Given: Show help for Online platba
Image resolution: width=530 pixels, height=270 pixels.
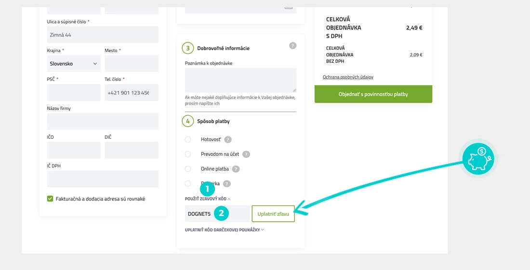Looking at the screenshot, I should point(236,169).
